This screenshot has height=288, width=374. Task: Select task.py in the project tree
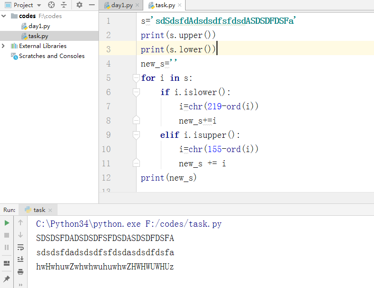coord(38,36)
